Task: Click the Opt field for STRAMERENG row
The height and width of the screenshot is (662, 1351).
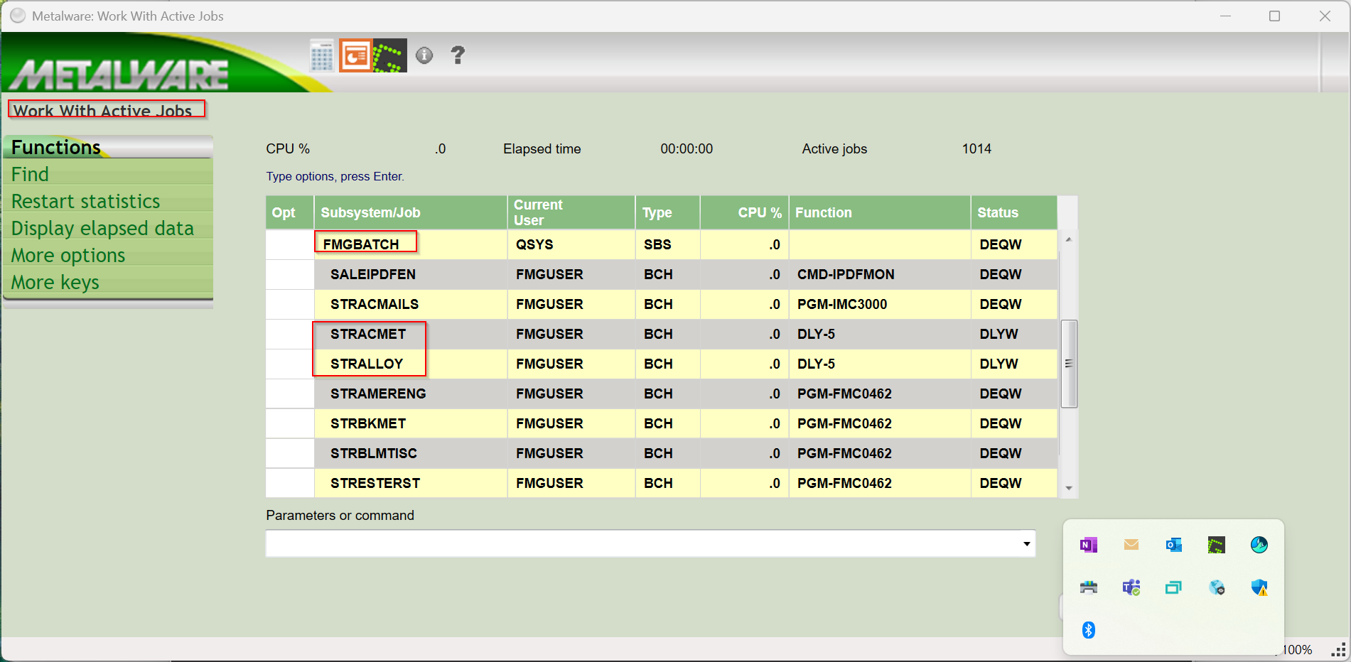Action: coord(290,394)
